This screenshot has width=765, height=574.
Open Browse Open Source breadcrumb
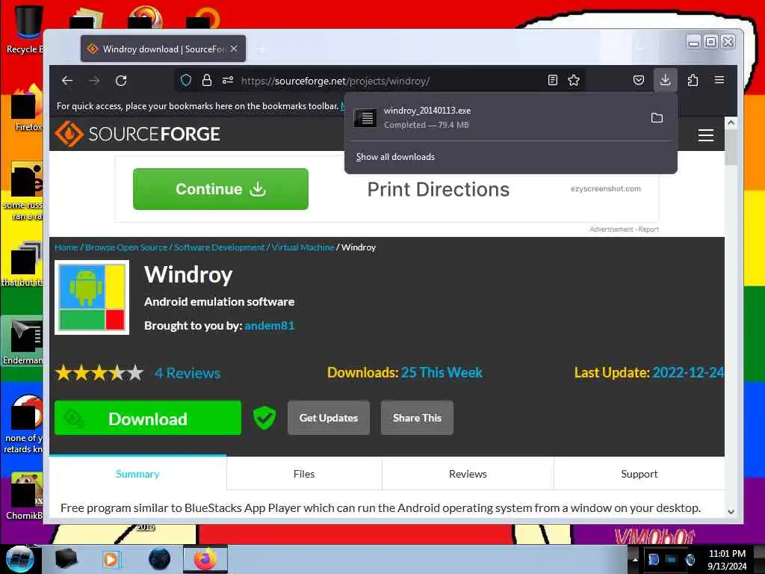126,247
